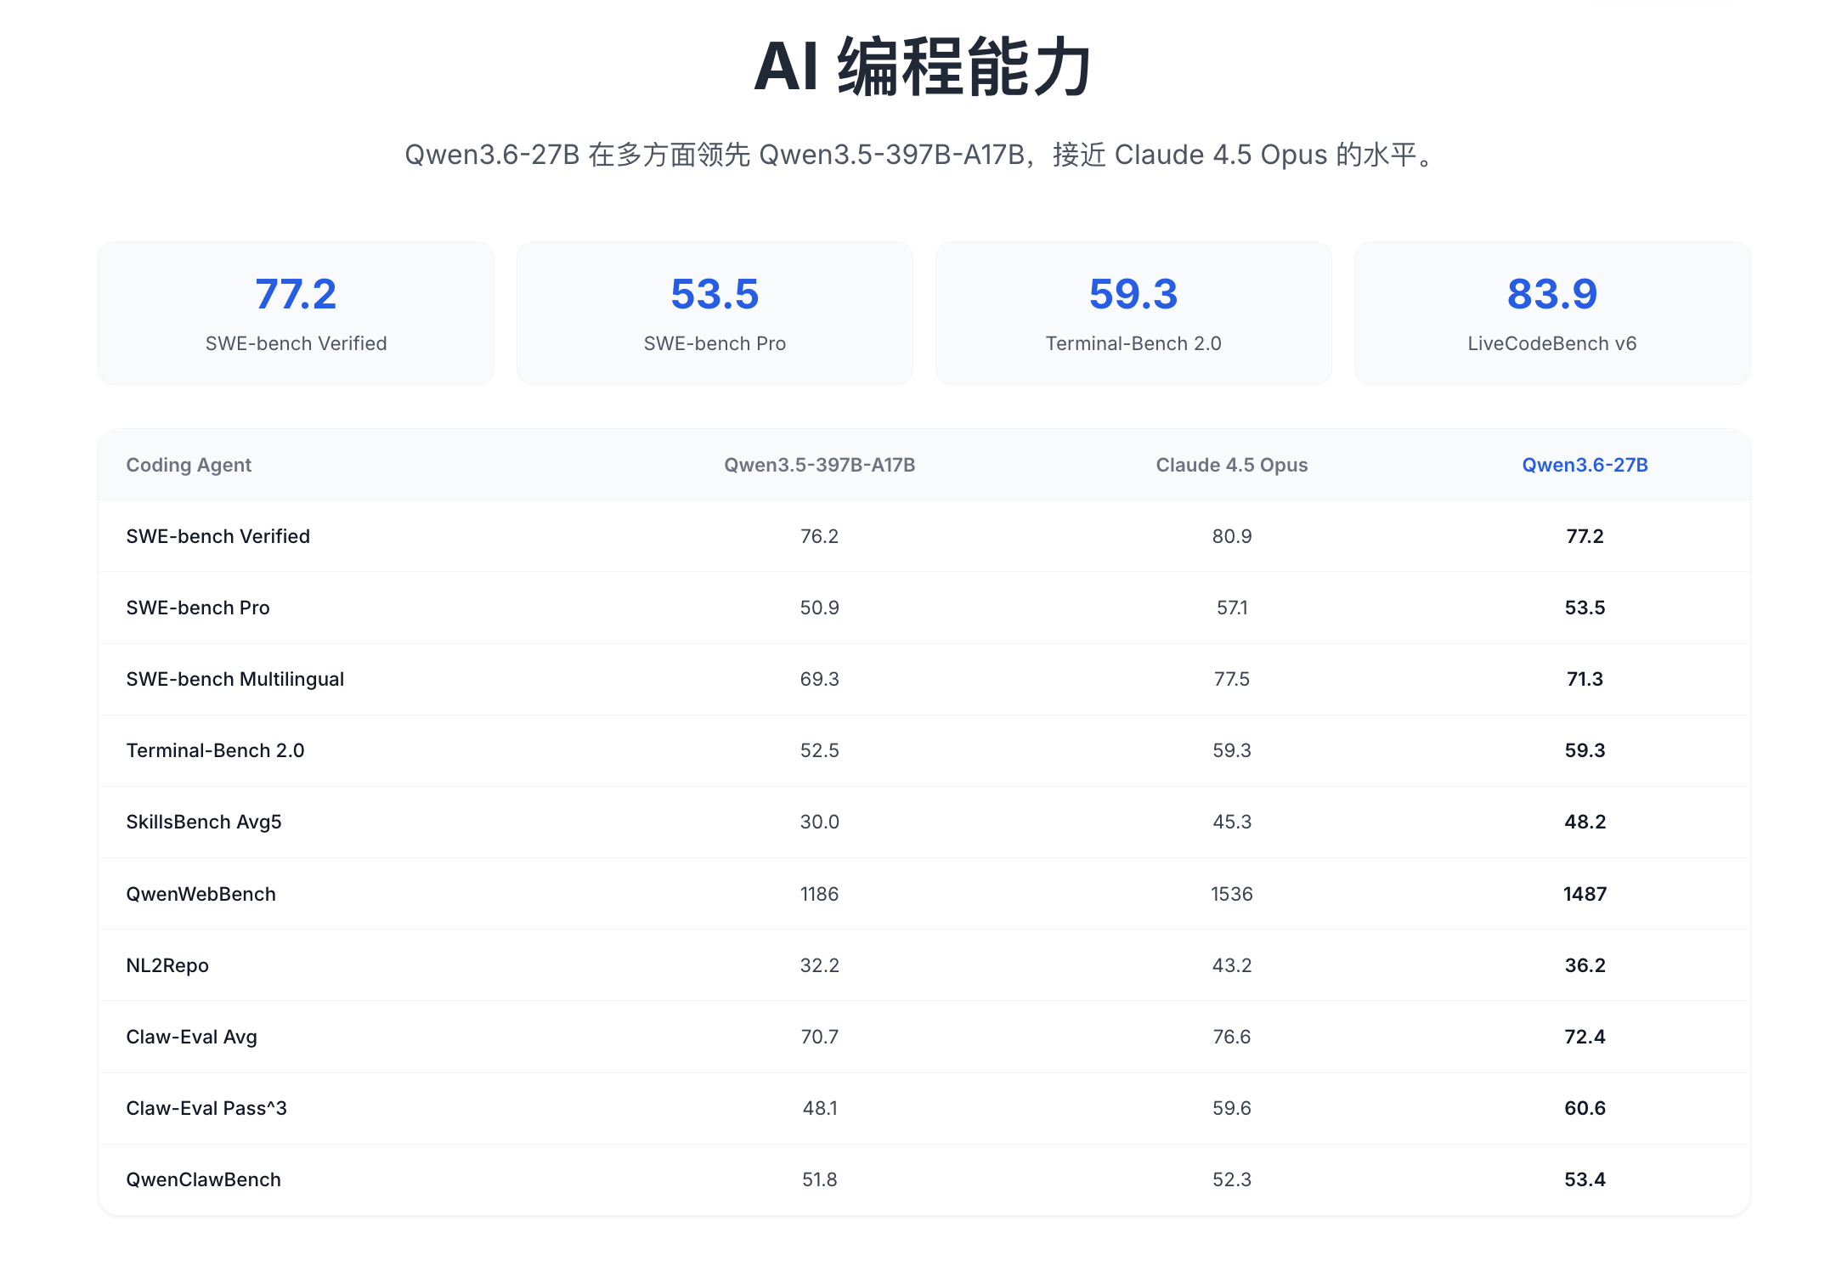The height and width of the screenshot is (1261, 1842).
Task: Select the "Claw-Eval Pass^3" row label
Action: click(x=206, y=1108)
